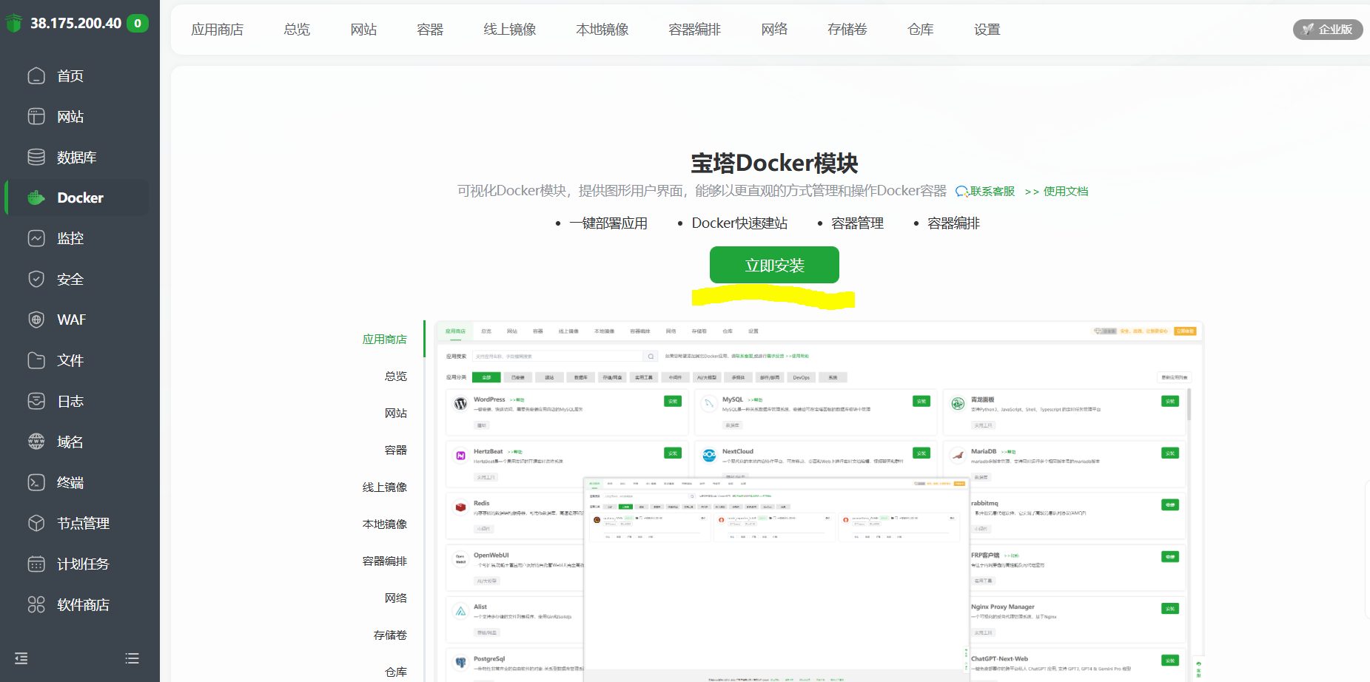Screen dimensions: 1370x682
Task: Open the Scheduled Tasks (计划任务) calendar icon
Action: point(36,564)
